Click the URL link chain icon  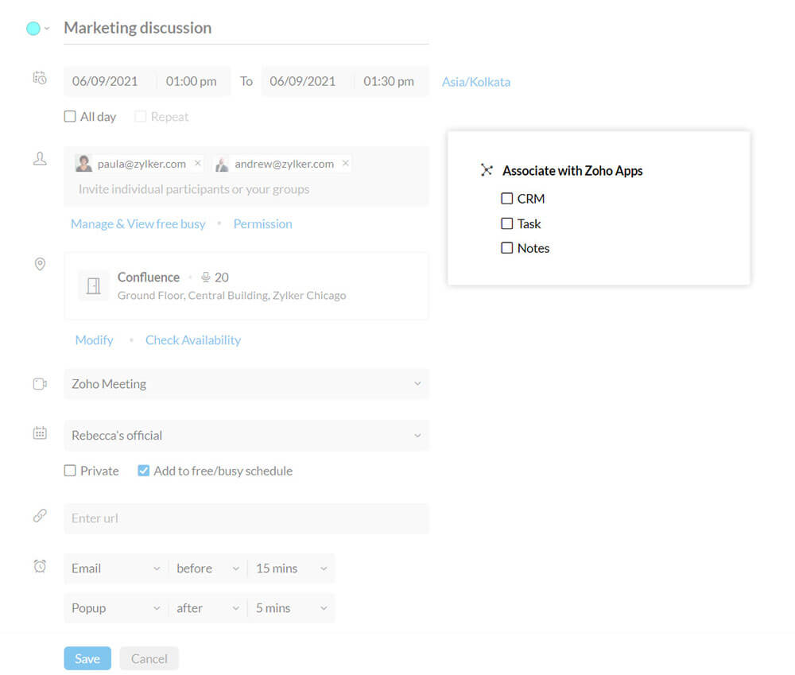[x=40, y=516]
